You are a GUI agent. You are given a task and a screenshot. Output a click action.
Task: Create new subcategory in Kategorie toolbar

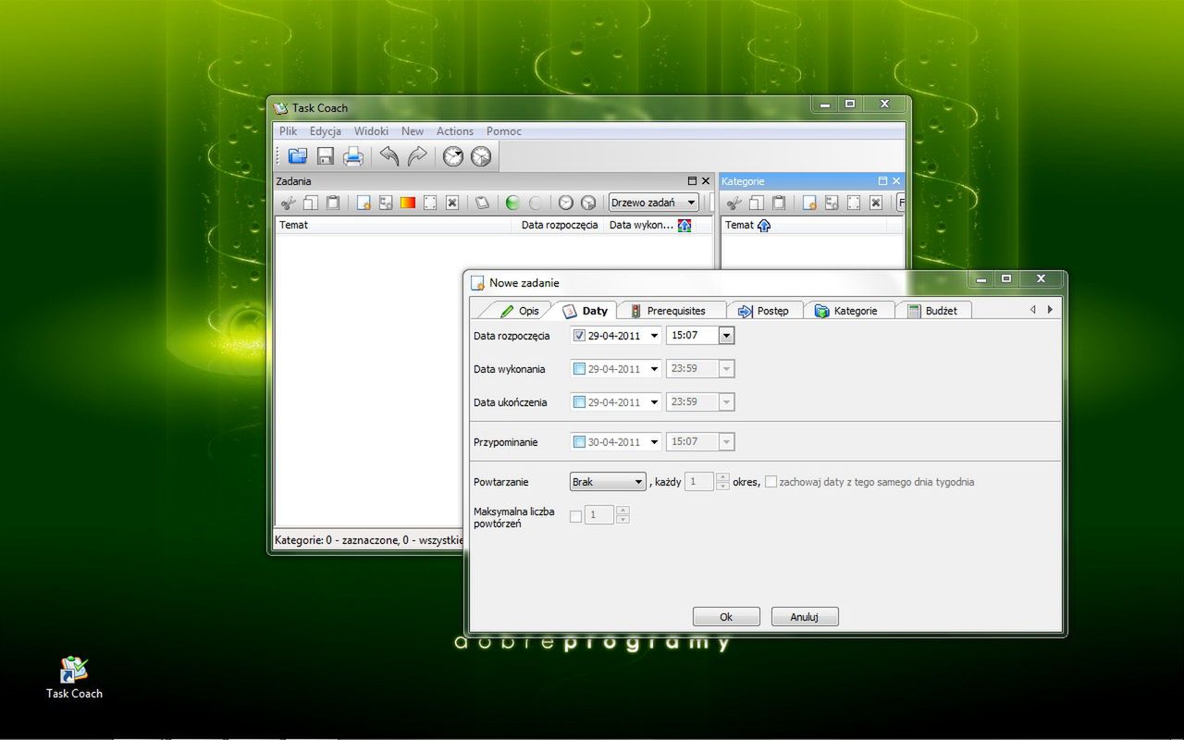point(832,203)
